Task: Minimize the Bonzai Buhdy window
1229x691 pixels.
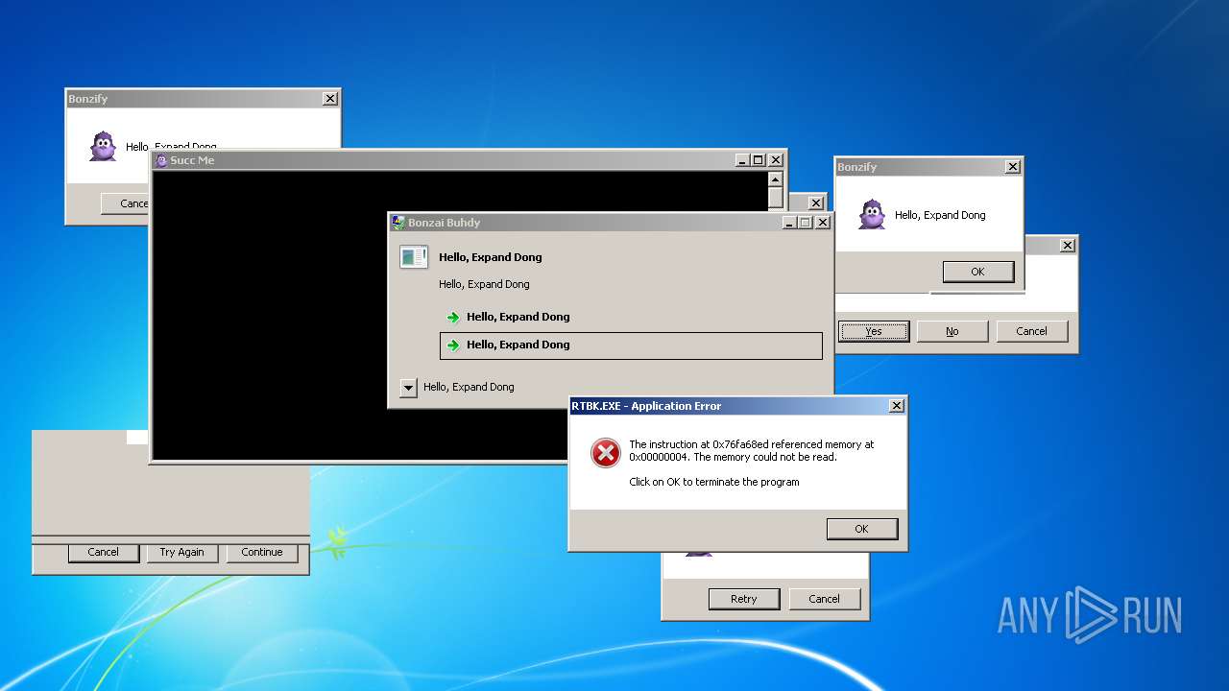Action: point(789,223)
